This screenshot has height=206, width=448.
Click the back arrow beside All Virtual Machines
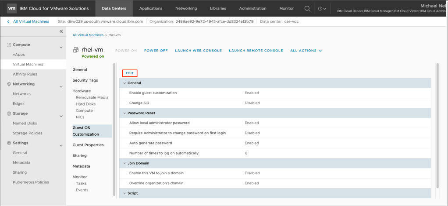click(x=8, y=21)
